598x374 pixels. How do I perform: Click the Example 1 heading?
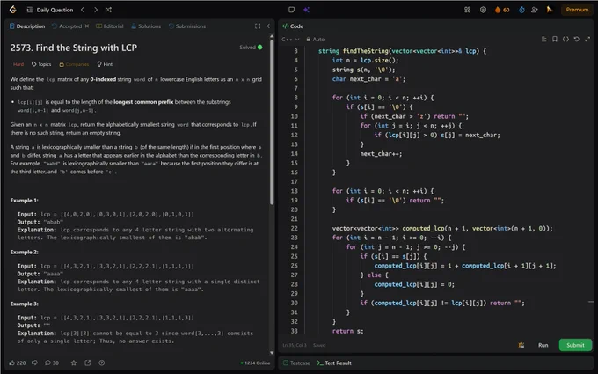(24, 201)
